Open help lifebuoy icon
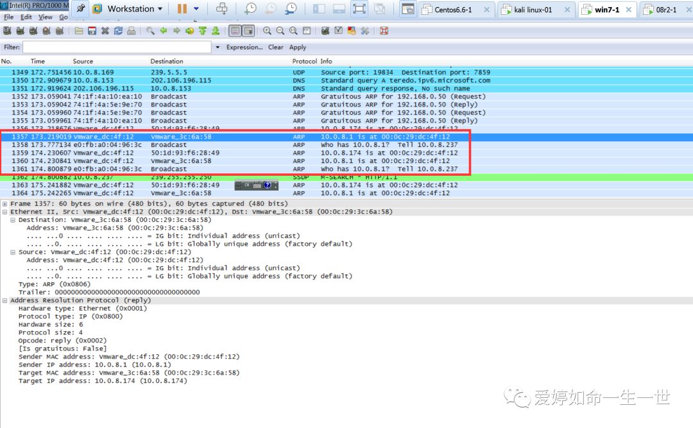Image resolution: width=693 pixels, height=428 pixels. 384,31
